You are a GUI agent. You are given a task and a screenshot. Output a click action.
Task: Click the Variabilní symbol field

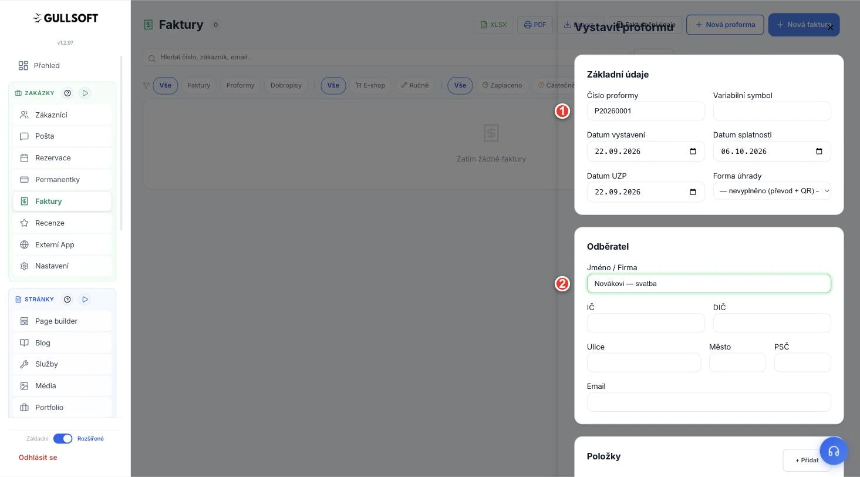pyautogui.click(x=772, y=111)
